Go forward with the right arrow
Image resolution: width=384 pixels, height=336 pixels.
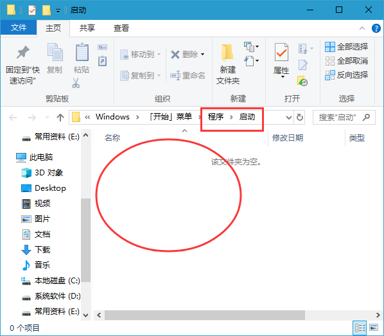(32, 118)
